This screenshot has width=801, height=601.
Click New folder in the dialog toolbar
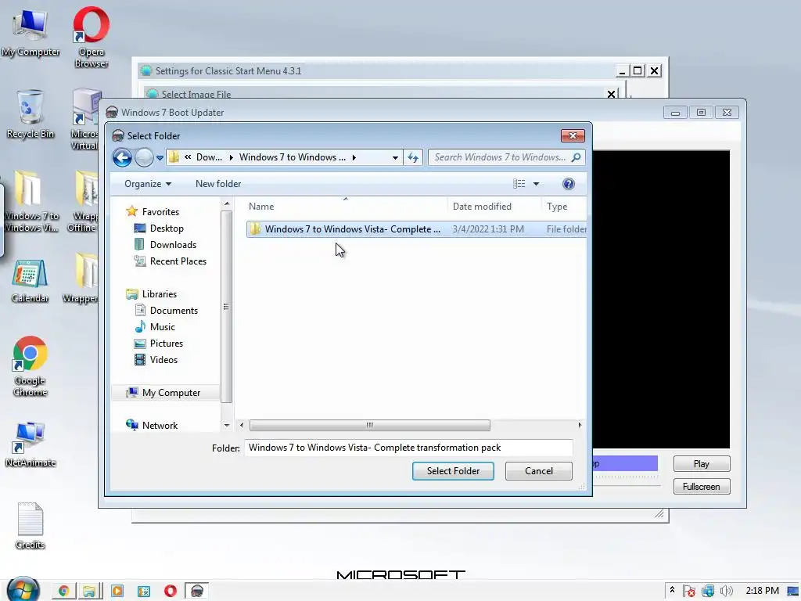[x=218, y=184]
